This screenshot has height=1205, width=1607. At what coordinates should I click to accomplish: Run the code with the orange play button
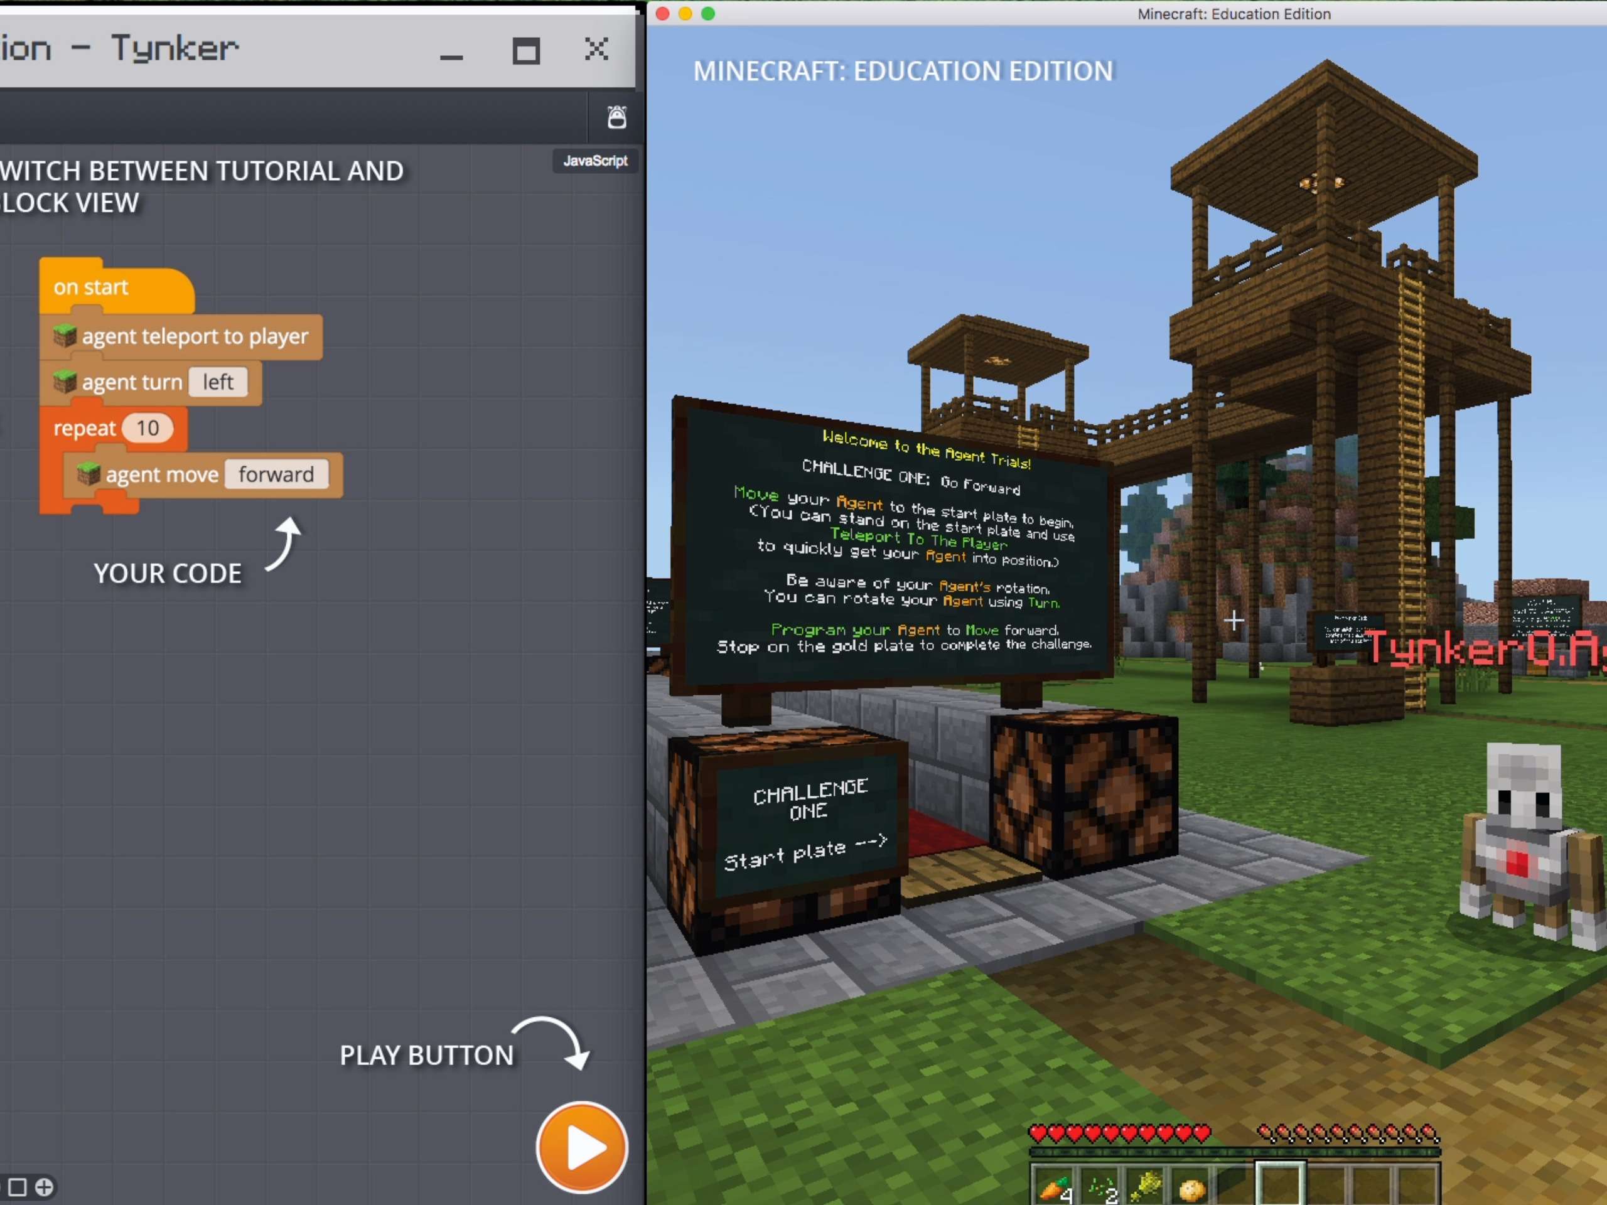581,1148
